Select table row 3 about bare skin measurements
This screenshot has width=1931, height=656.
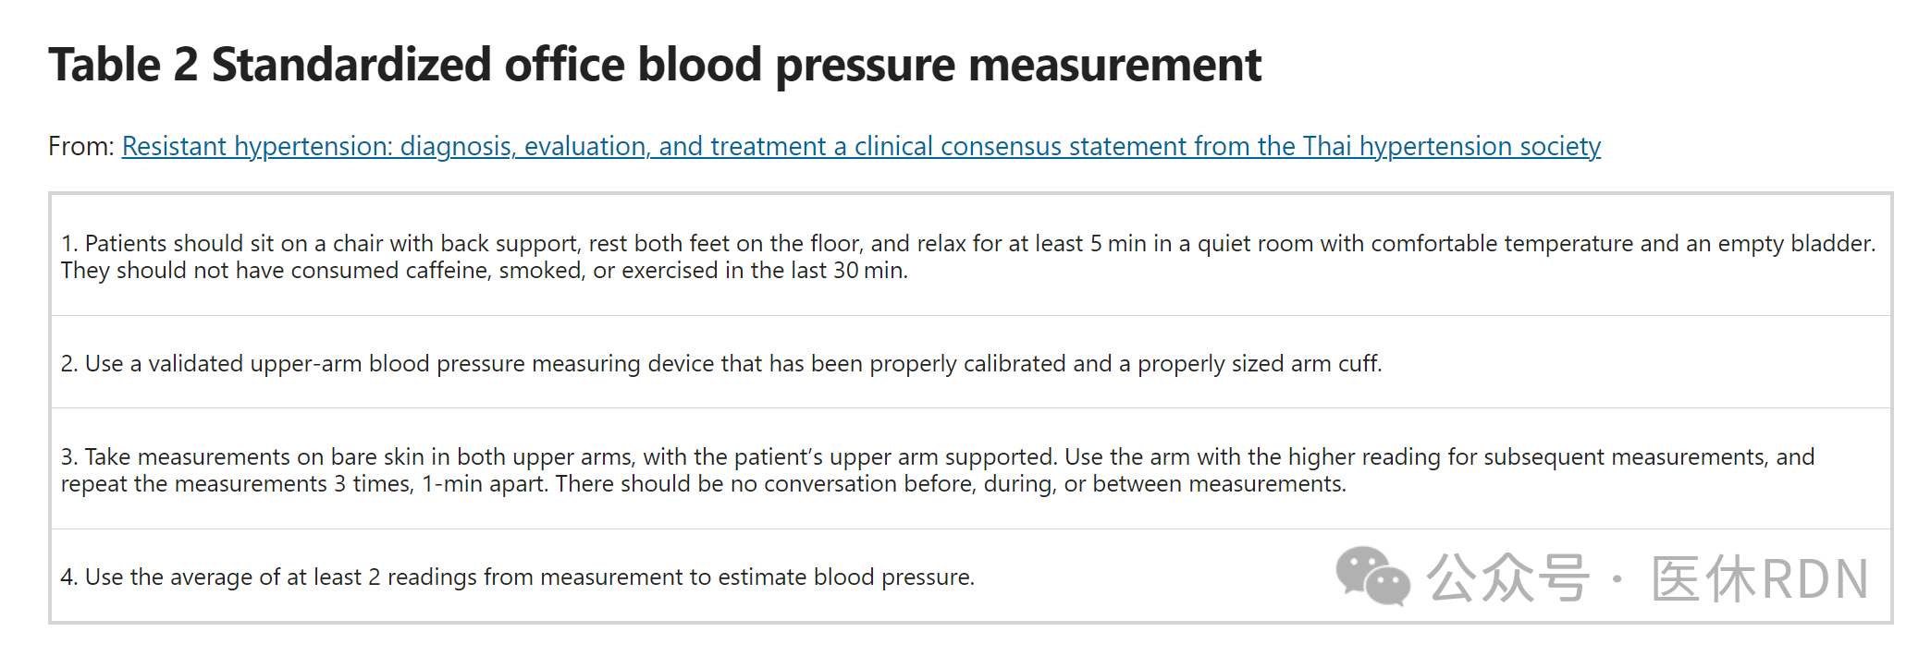click(970, 469)
